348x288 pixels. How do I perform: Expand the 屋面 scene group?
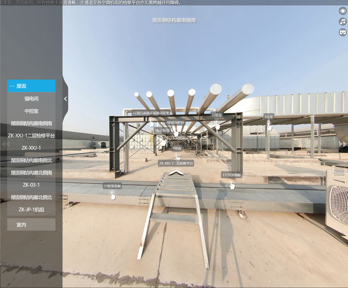click(x=31, y=86)
